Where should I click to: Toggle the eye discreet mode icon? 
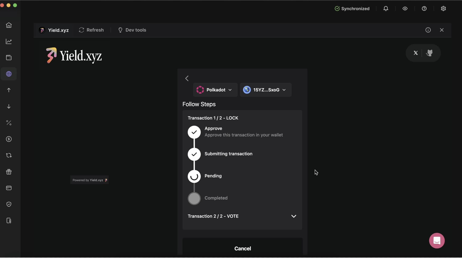click(405, 9)
